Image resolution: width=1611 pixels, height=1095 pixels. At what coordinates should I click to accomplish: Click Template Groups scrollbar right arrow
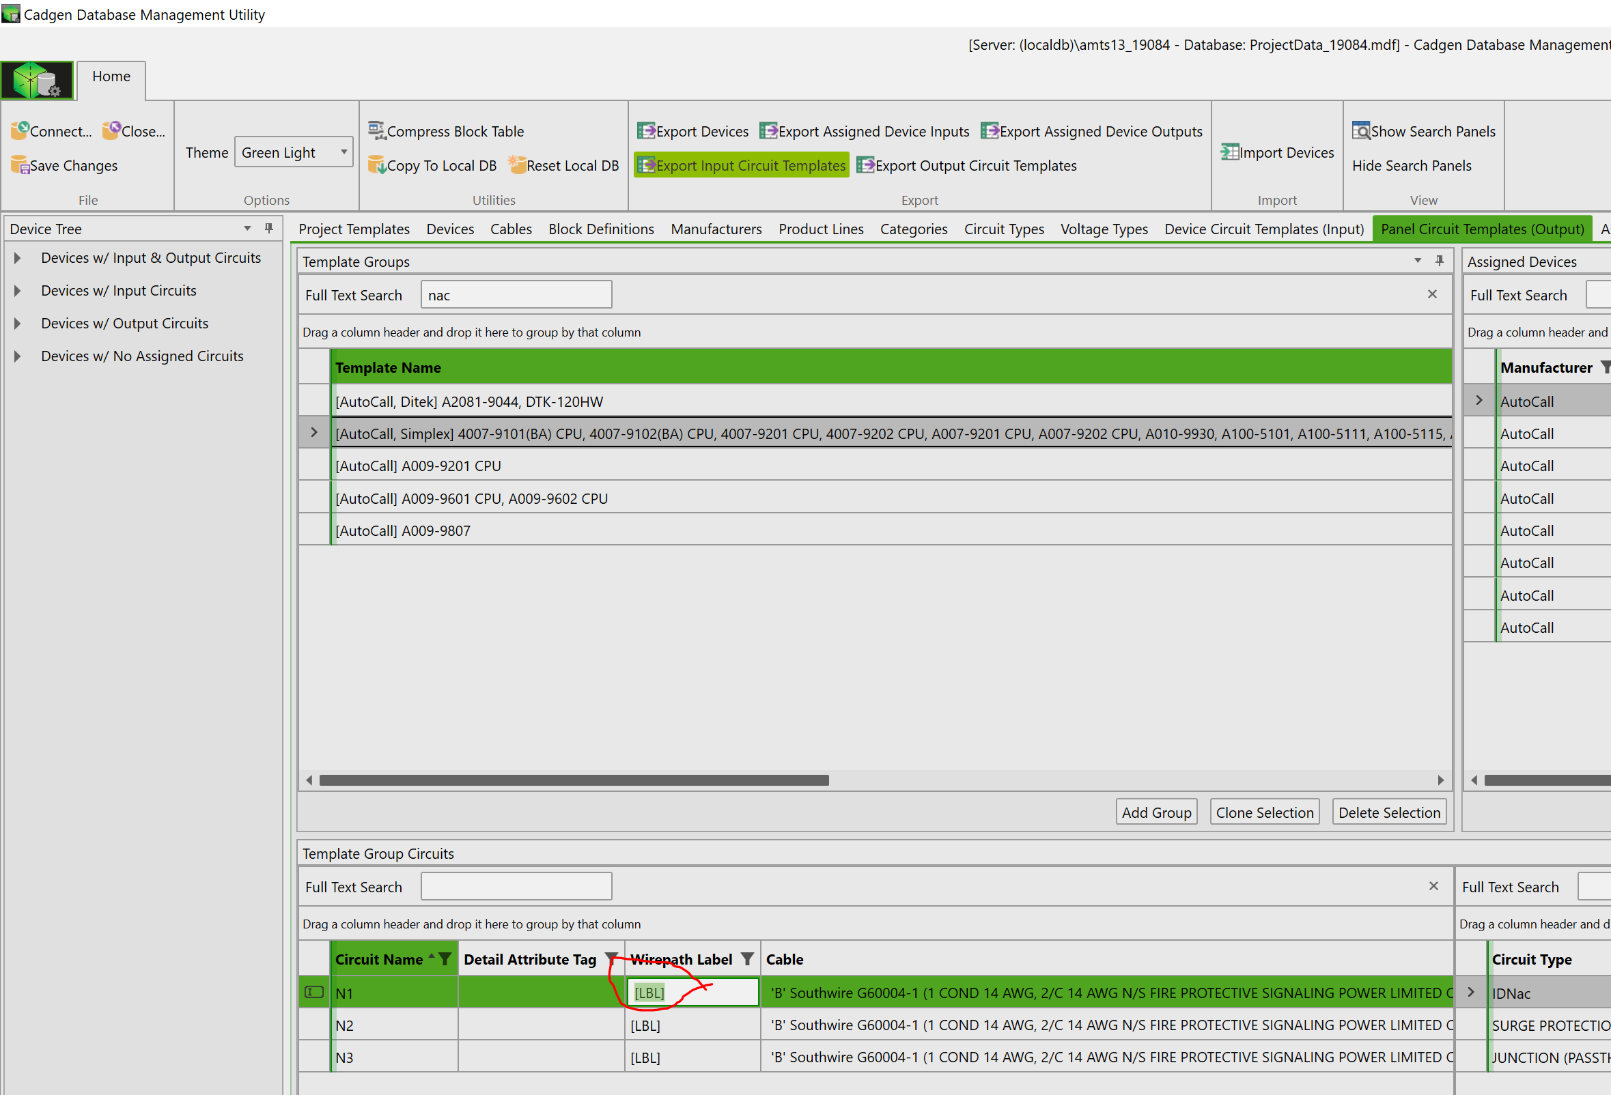click(1440, 780)
